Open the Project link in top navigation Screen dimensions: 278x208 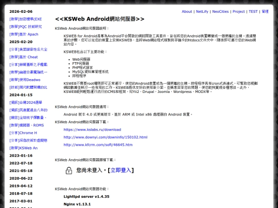(x=238, y=11)
